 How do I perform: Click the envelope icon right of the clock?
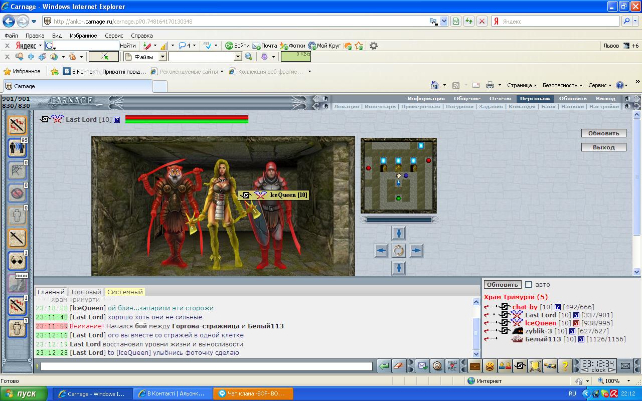(625, 366)
